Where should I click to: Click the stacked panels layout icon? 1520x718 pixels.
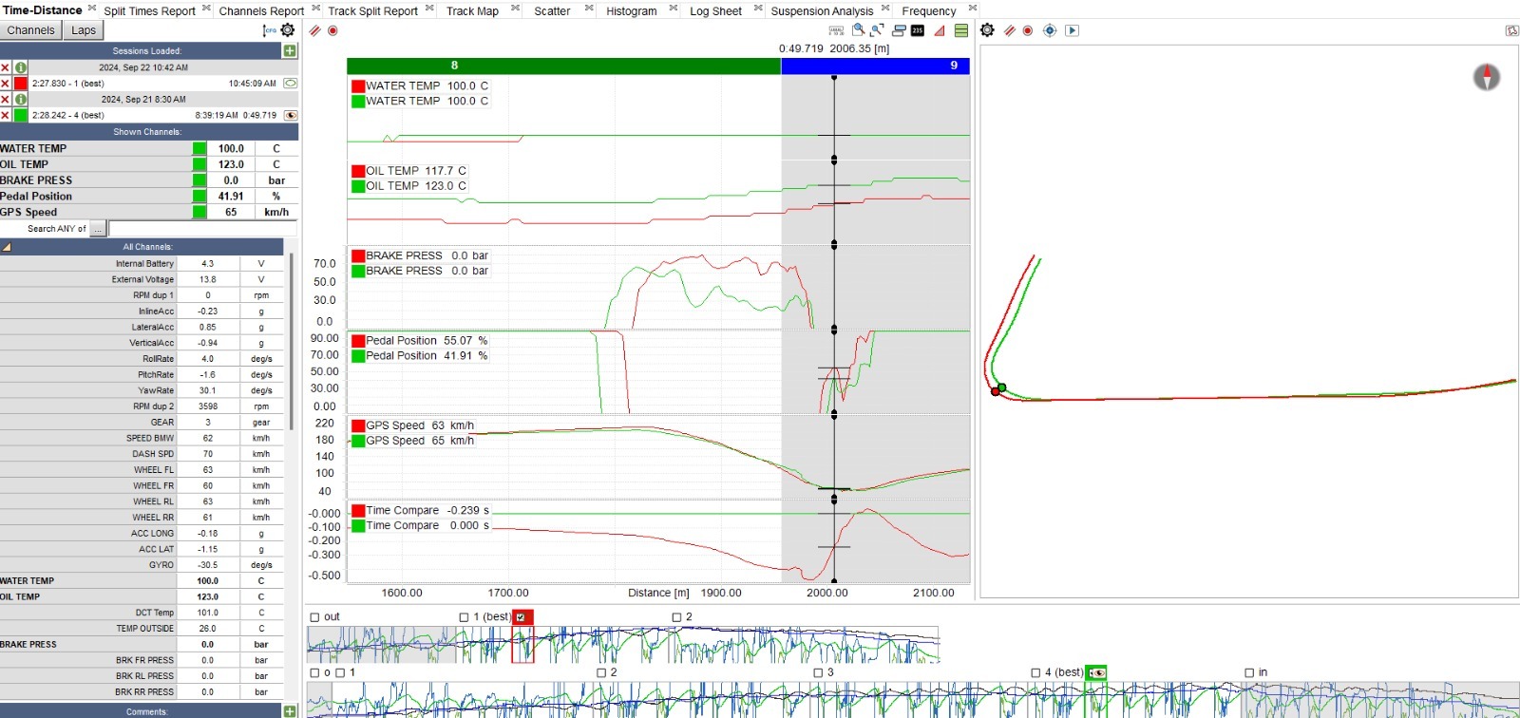point(899,30)
